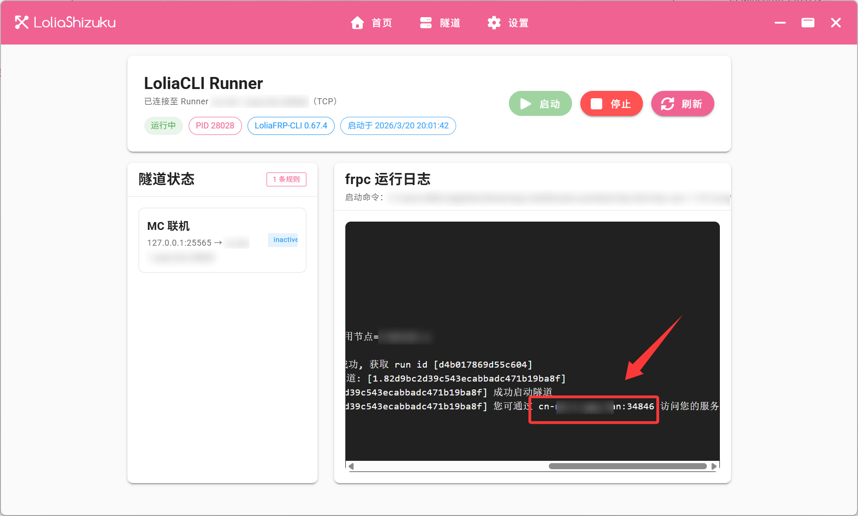Image resolution: width=858 pixels, height=516 pixels.
Task: Click the LoliaFRP-CLI 0.67.4 version chip
Action: click(x=291, y=126)
